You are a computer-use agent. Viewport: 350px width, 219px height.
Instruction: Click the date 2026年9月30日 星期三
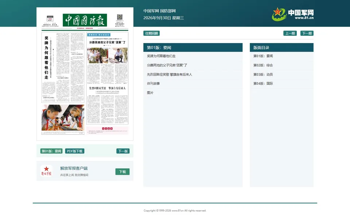tap(164, 18)
